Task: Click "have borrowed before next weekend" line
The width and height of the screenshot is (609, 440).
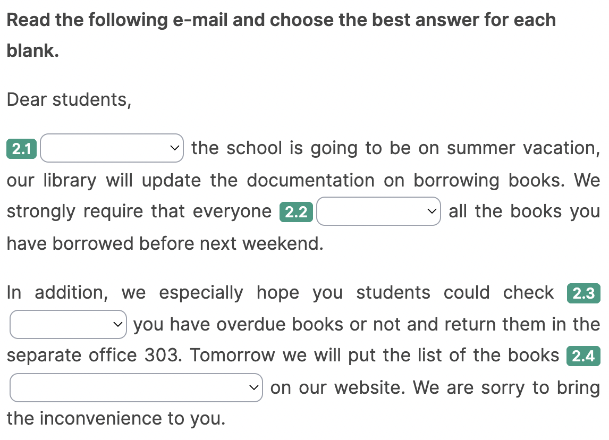Action: point(165,243)
